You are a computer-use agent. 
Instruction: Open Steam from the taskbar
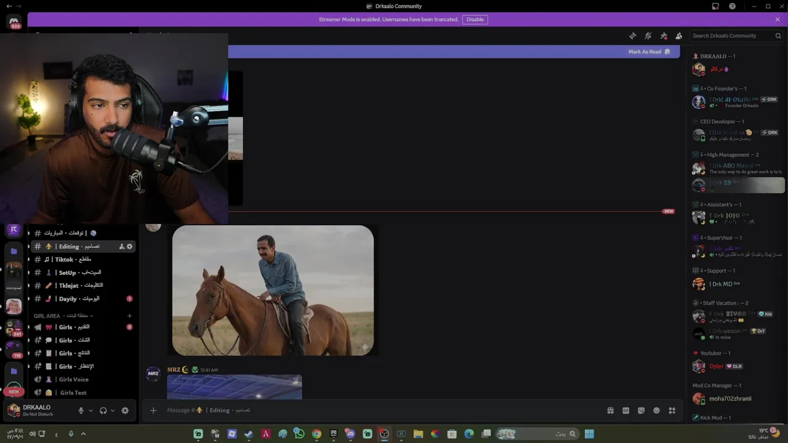(x=249, y=434)
